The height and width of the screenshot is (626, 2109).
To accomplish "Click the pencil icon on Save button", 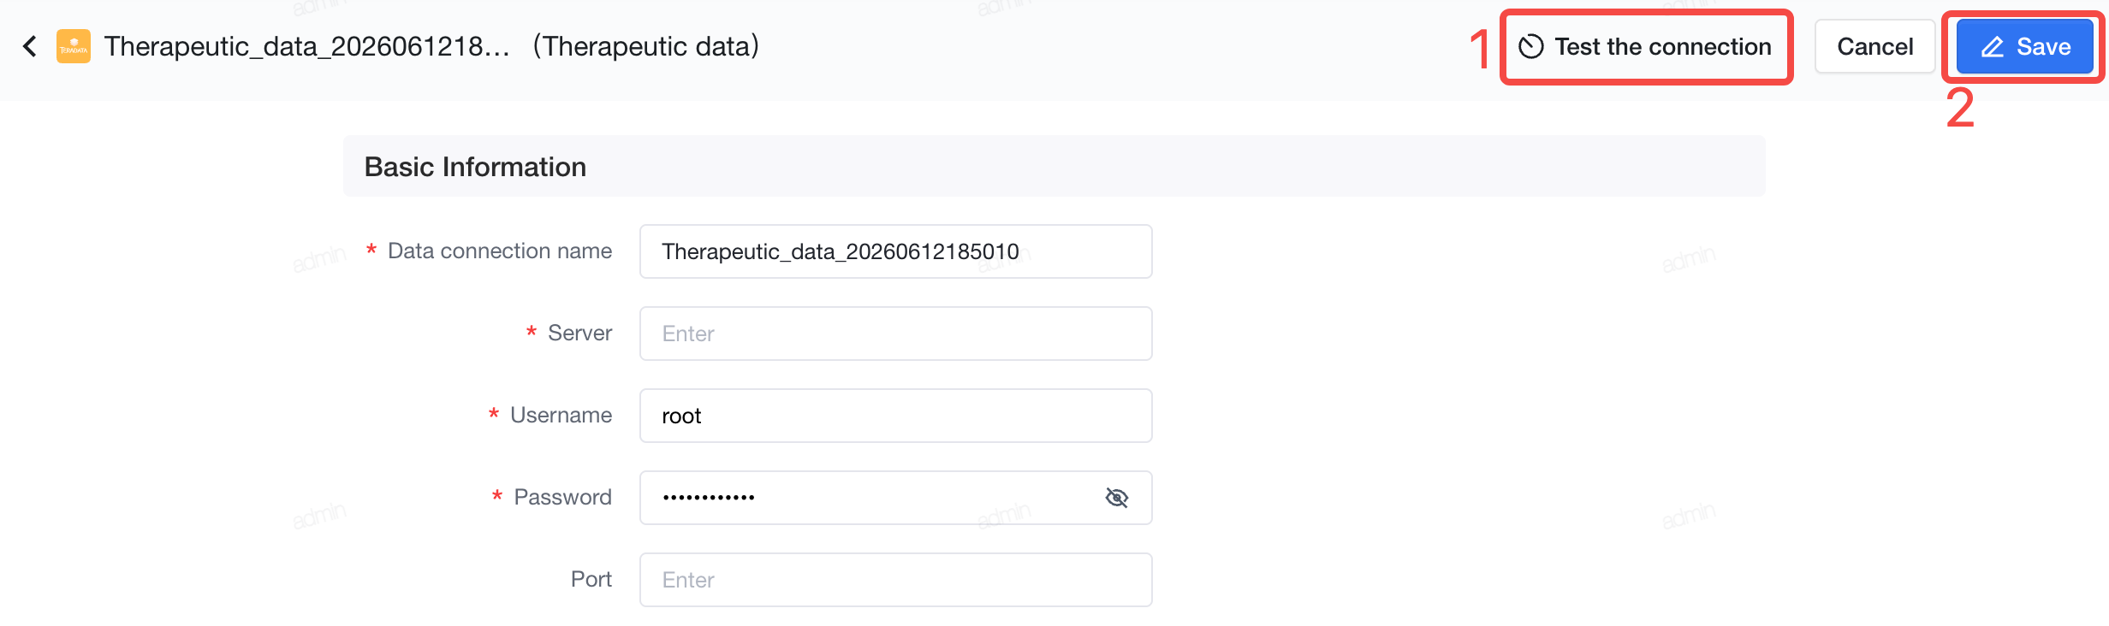I will pos(1993,47).
